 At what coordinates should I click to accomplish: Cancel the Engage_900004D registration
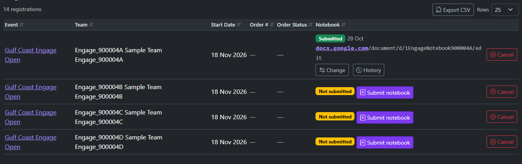tap(502, 142)
